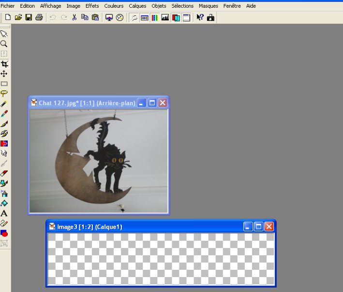
Task: Select the Paintbrush tool
Action: point(4,124)
